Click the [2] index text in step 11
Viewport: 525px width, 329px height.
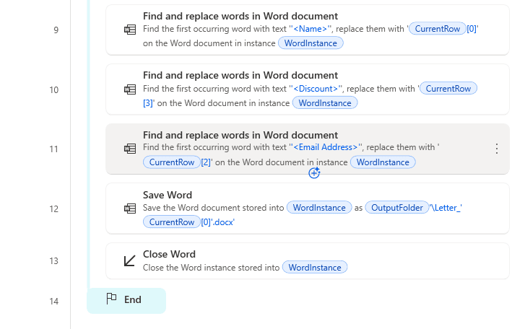tap(206, 162)
